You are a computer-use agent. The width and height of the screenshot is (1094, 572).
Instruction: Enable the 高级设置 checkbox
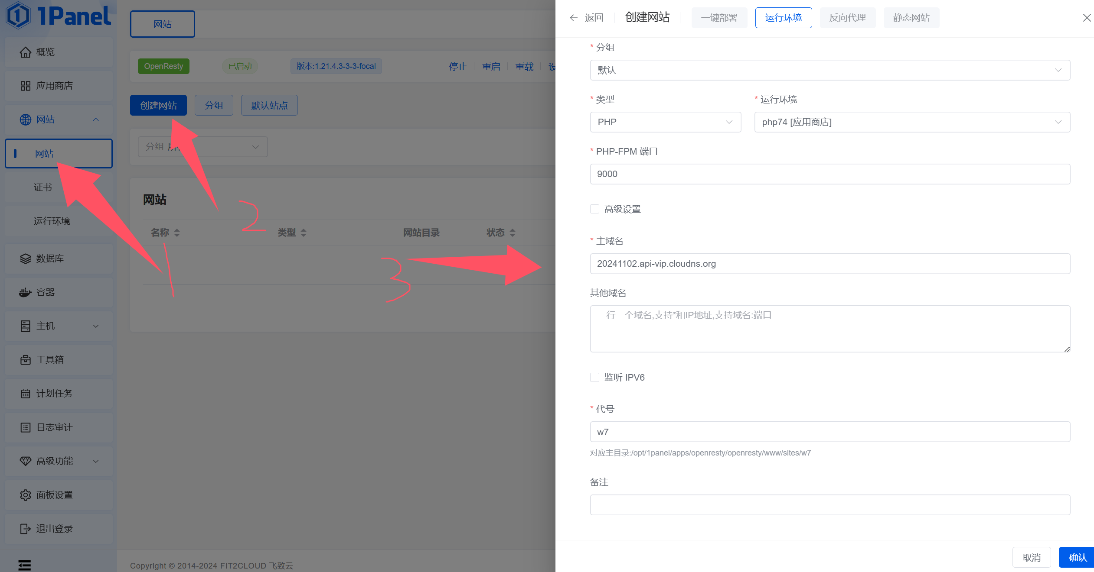(x=594, y=209)
